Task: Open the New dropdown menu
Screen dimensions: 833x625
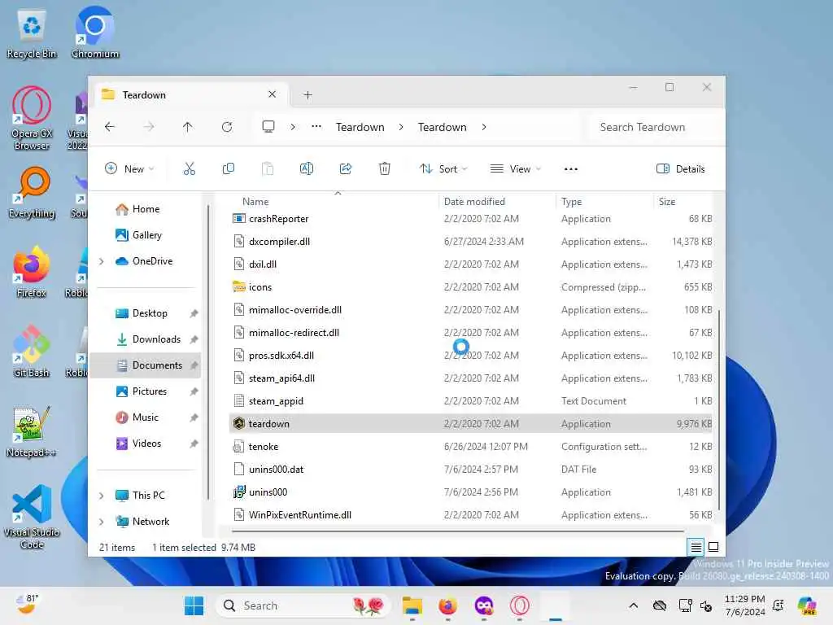Action: click(129, 169)
